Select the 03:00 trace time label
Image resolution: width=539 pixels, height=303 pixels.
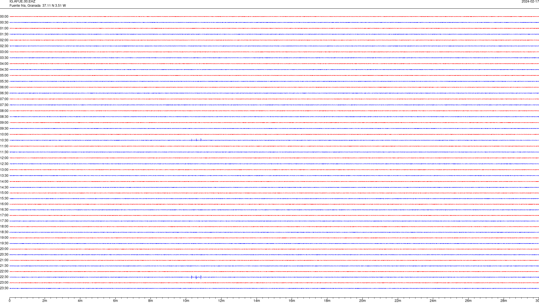4,52
